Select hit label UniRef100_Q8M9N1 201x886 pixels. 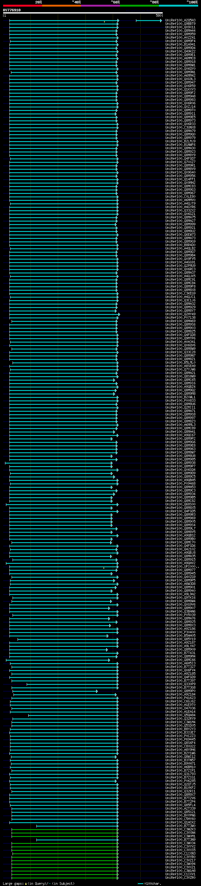coord(180,72)
